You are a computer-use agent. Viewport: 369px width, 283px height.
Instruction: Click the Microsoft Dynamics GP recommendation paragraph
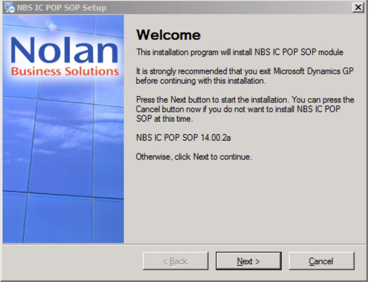(245, 76)
